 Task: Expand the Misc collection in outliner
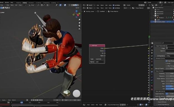tap(154, 16)
